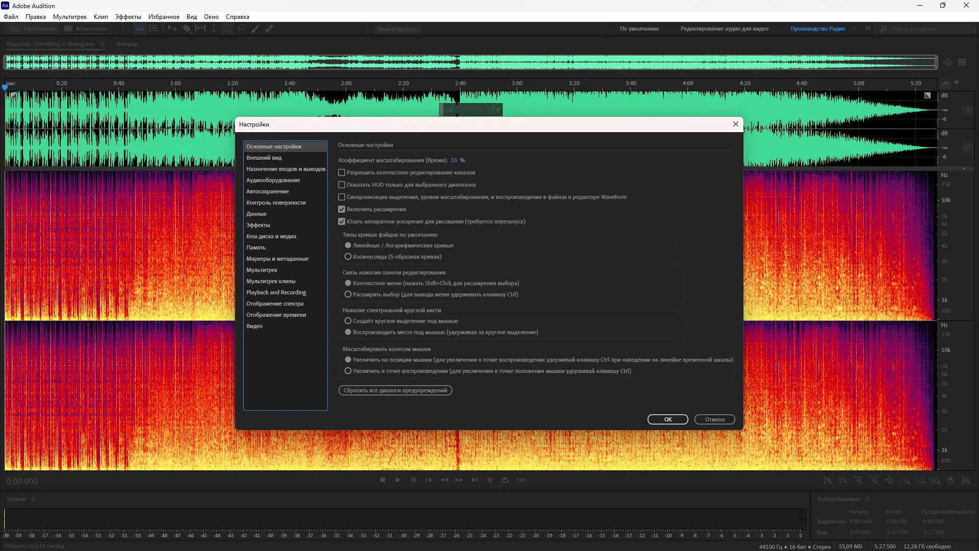Select the Lasso selection tool
Image resolution: width=979 pixels, height=551 pixels.
[x=242, y=29]
